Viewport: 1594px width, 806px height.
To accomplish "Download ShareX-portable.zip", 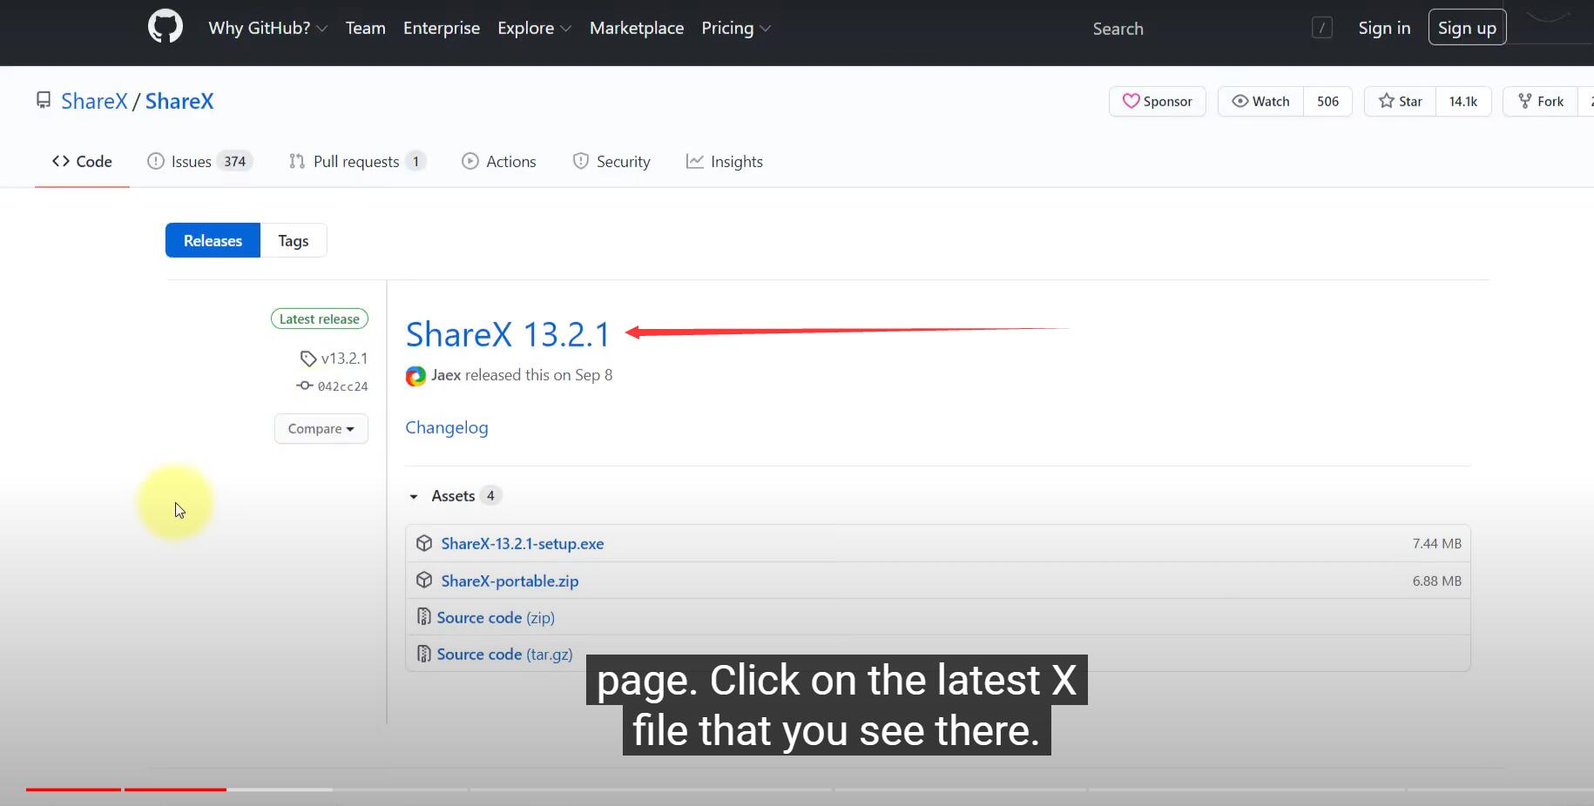I will [510, 581].
